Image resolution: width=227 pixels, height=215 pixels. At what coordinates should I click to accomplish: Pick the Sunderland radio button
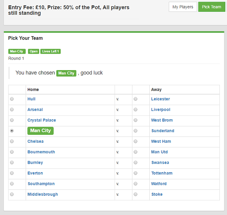(135, 131)
